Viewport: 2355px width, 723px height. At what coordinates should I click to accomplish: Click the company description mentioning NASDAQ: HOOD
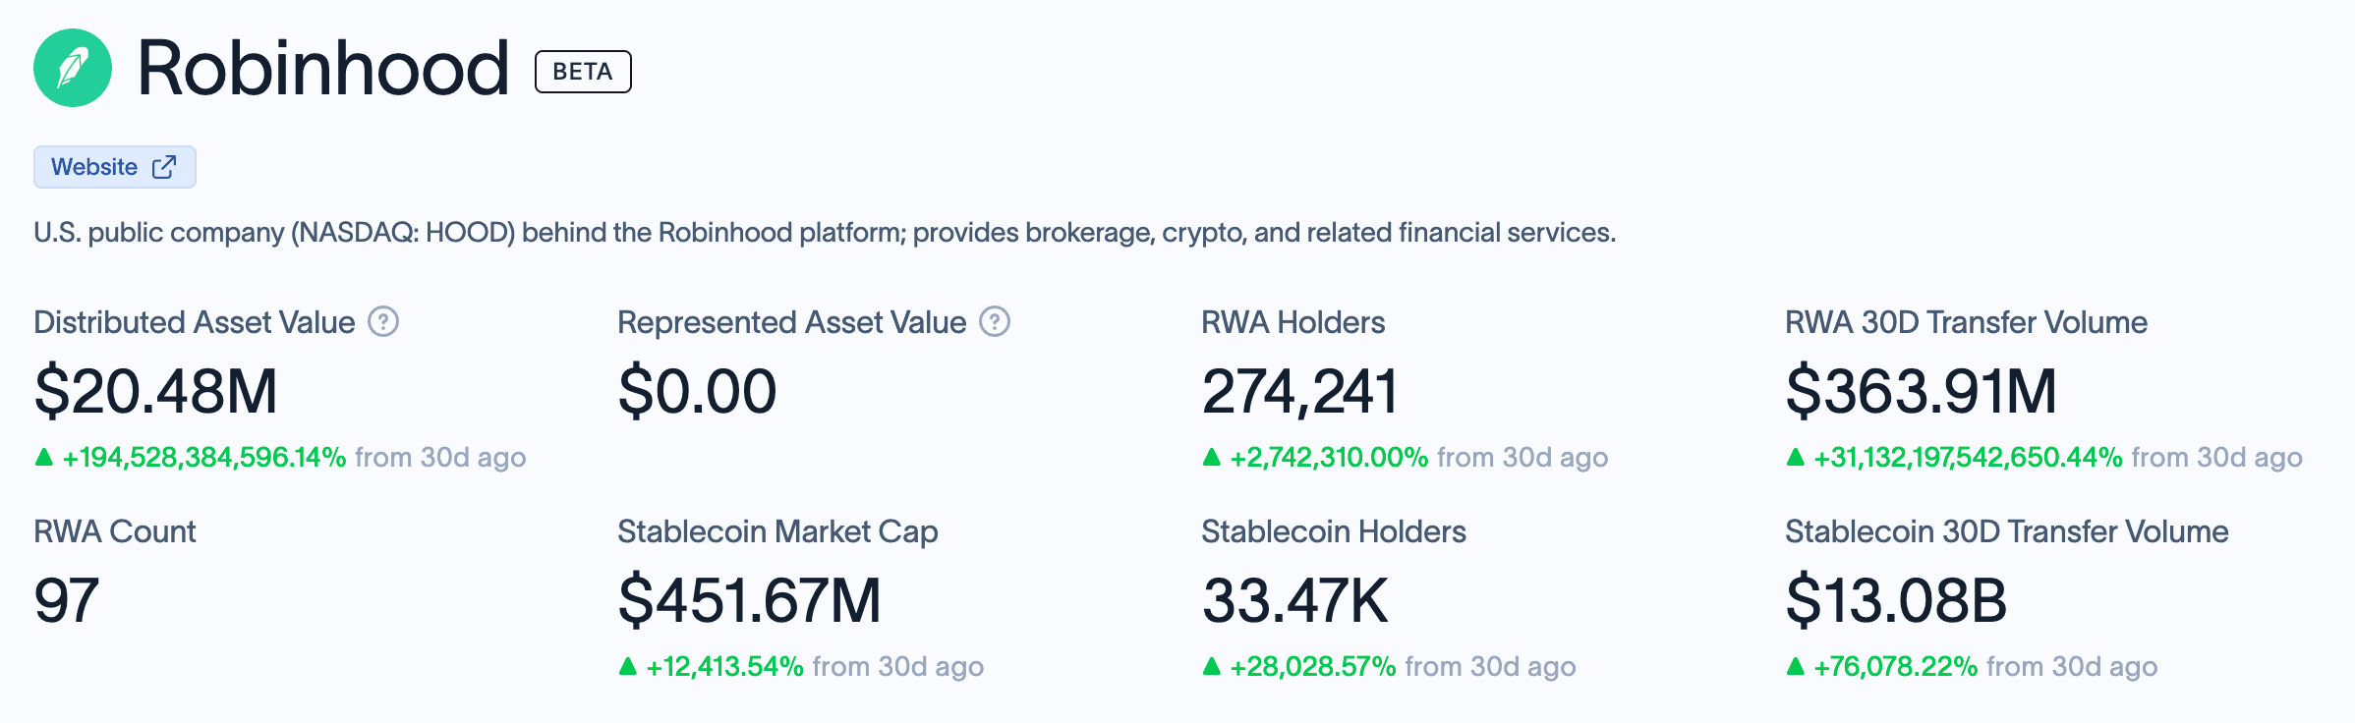click(825, 233)
